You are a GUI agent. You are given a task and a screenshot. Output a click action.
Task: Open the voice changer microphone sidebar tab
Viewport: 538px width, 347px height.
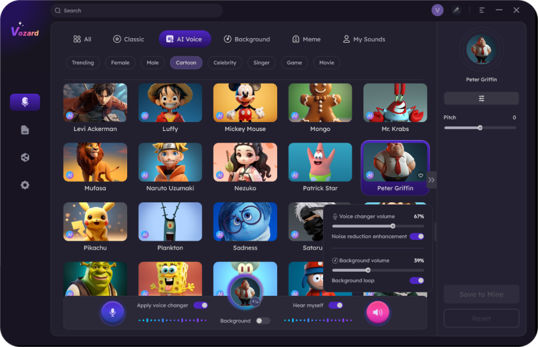tap(25, 102)
